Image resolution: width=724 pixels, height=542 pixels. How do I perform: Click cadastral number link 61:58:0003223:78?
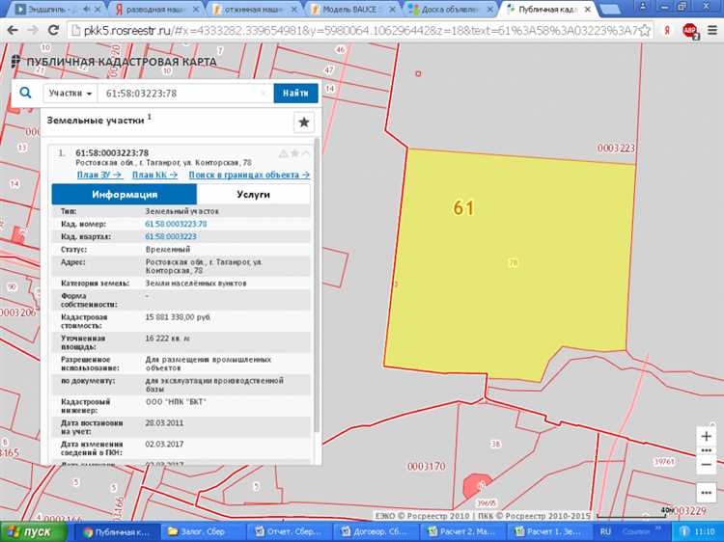point(176,224)
